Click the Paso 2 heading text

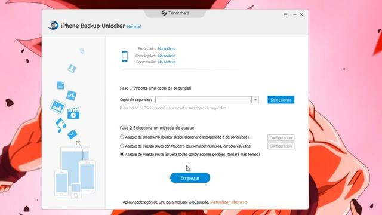point(157,128)
